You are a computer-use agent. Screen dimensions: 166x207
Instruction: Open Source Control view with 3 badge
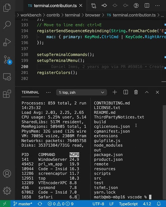(x=7, y=60)
